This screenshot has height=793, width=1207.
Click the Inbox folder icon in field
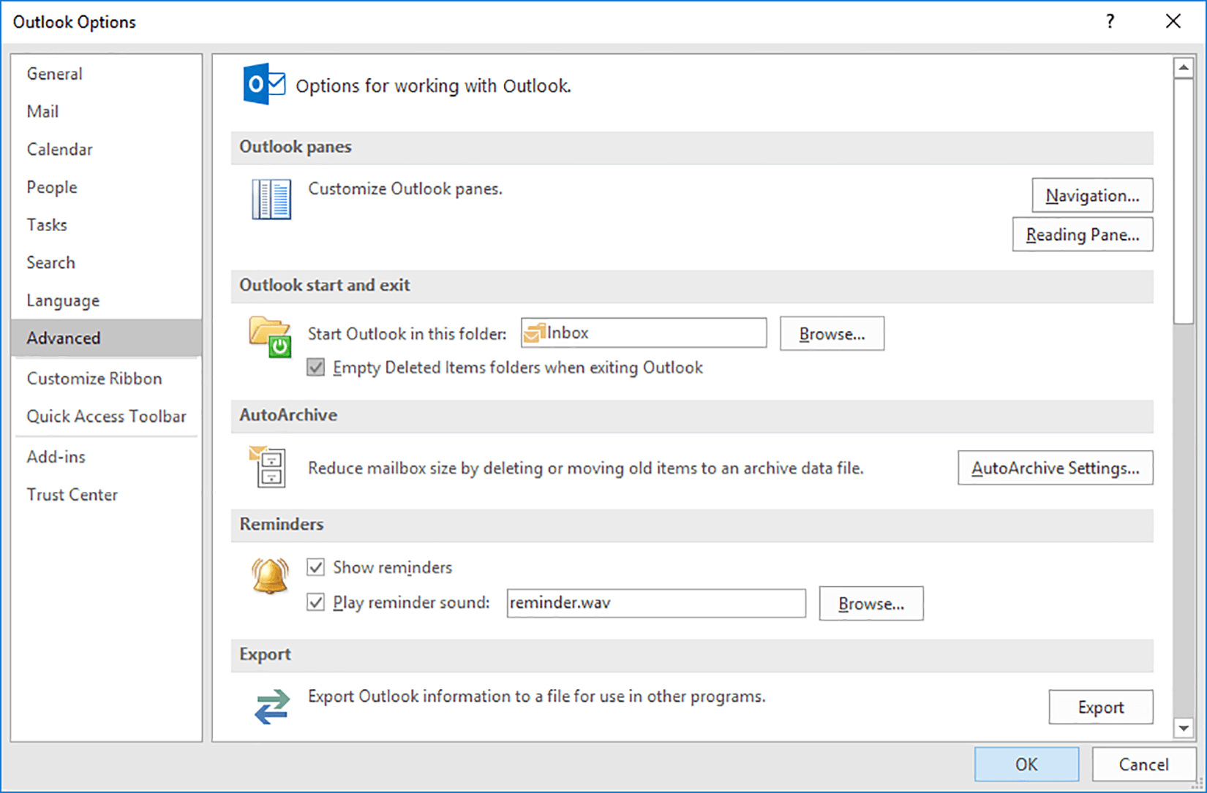[534, 333]
